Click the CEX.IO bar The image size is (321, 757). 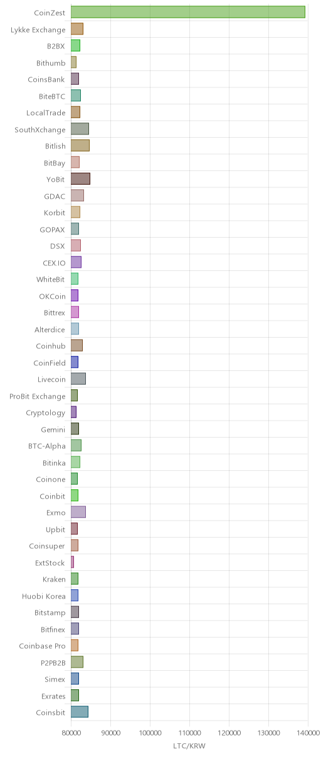click(x=76, y=262)
